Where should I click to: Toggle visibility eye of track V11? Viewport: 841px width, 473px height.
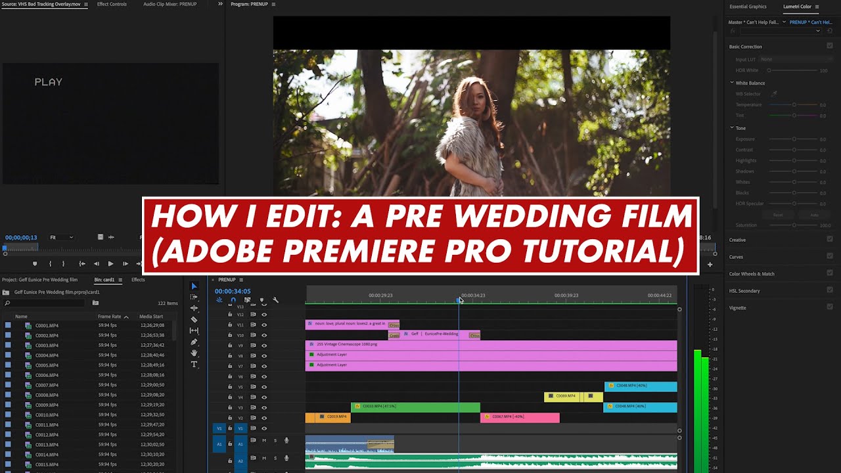click(264, 325)
